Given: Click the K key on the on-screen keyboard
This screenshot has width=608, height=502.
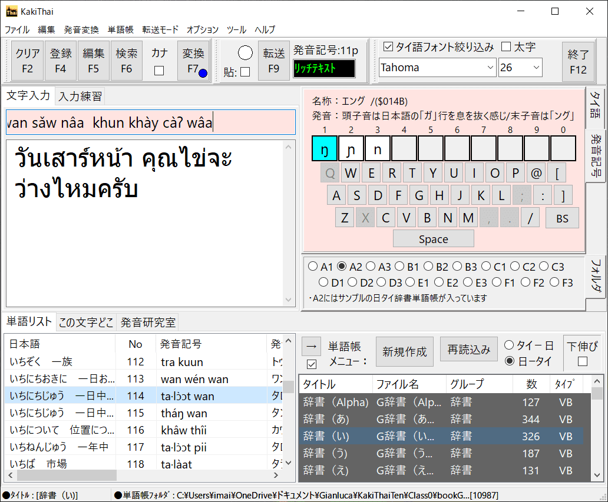Looking at the screenshot, I should pyautogui.click(x=481, y=195).
